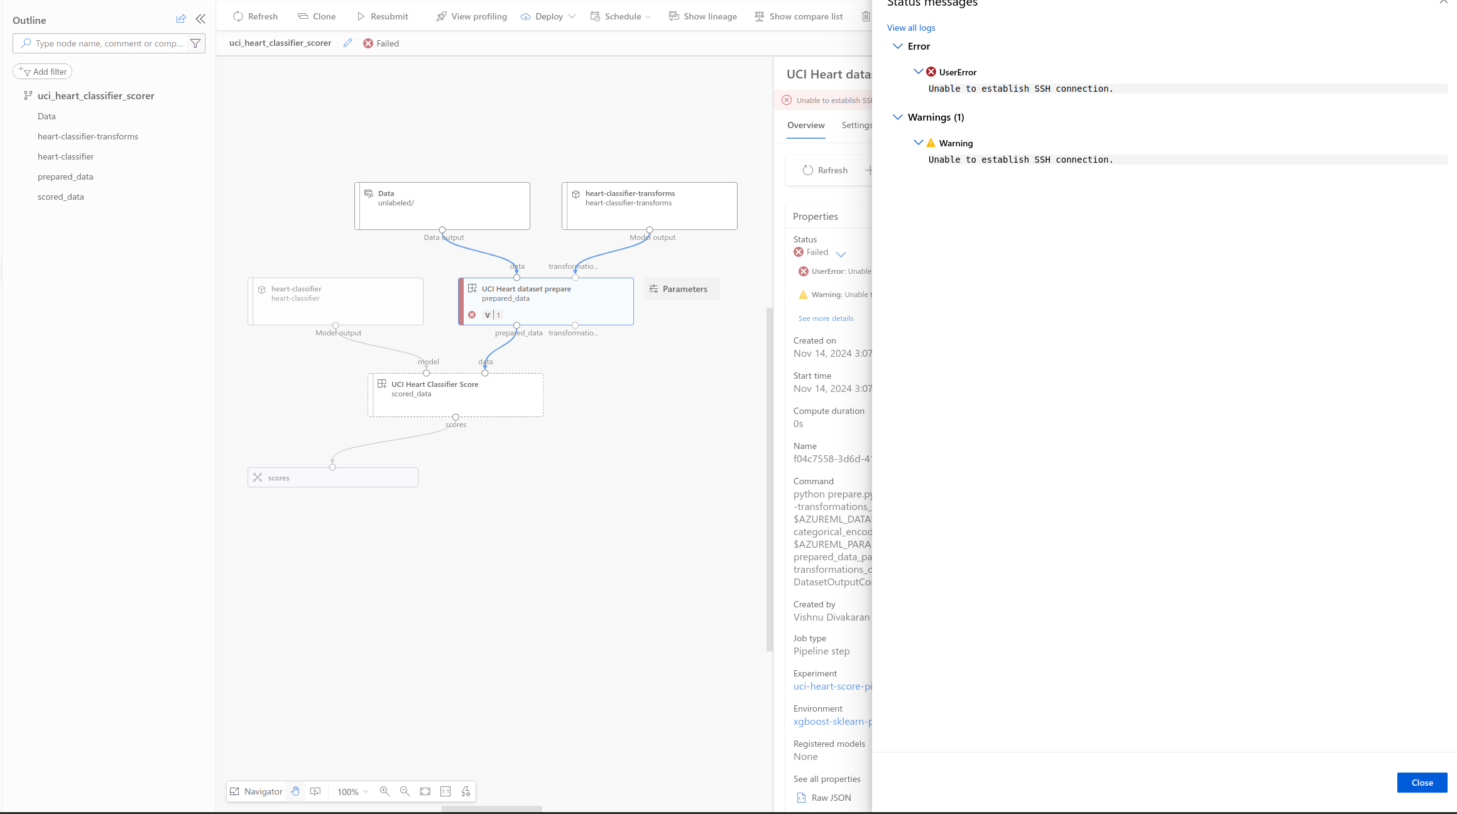Image resolution: width=1457 pixels, height=814 pixels.
Task: Select the UCI Heart dataset prepare node
Action: [x=546, y=301]
